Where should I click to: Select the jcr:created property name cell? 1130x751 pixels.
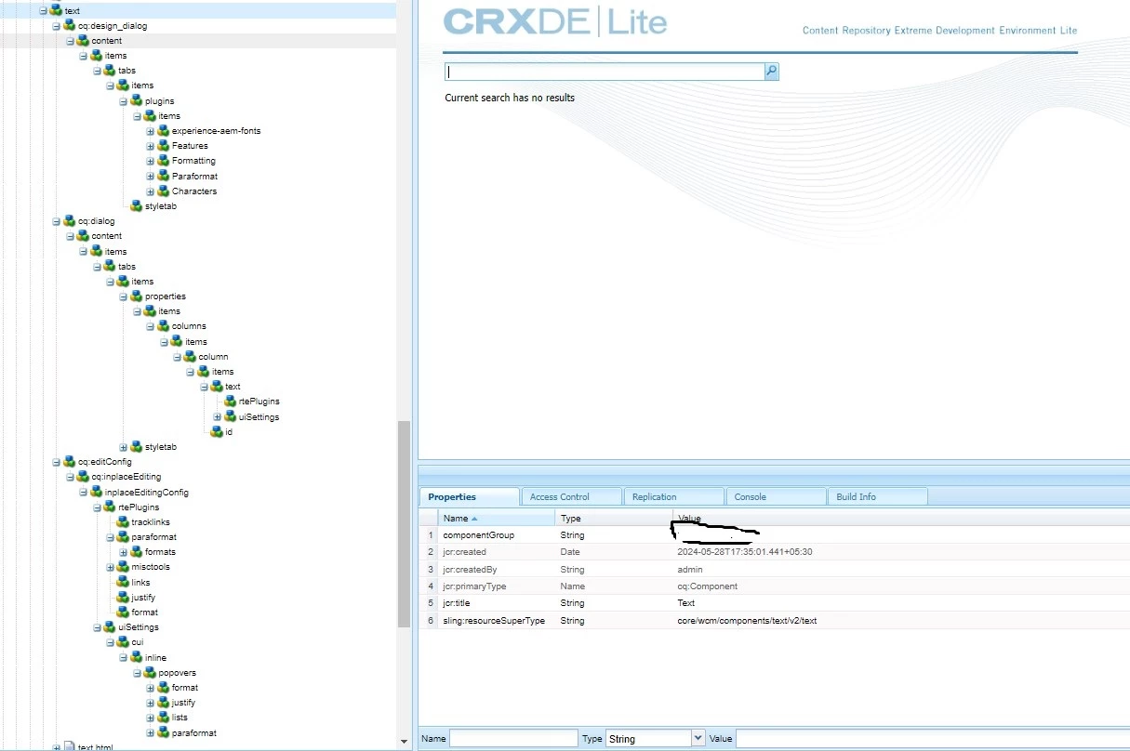point(464,552)
